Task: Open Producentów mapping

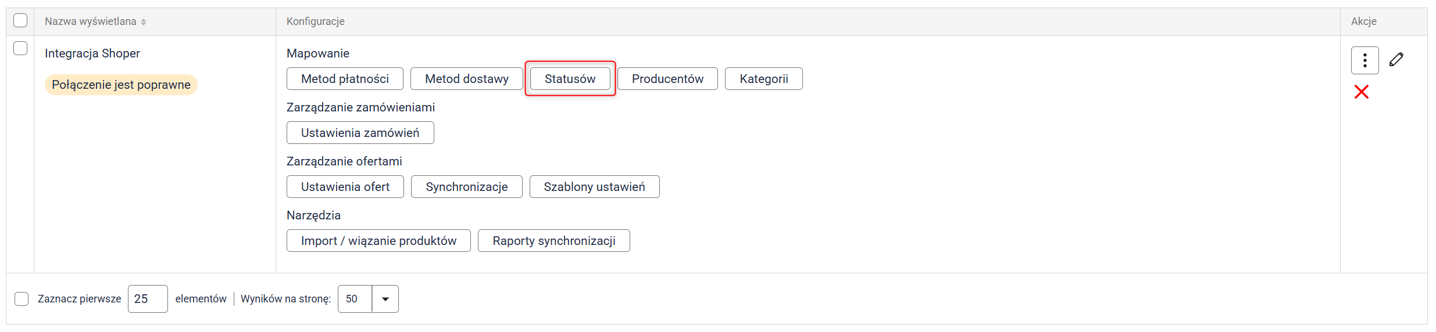Action: tap(667, 79)
